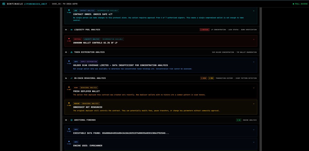Click the Engine Analysis label

(250, 120)
